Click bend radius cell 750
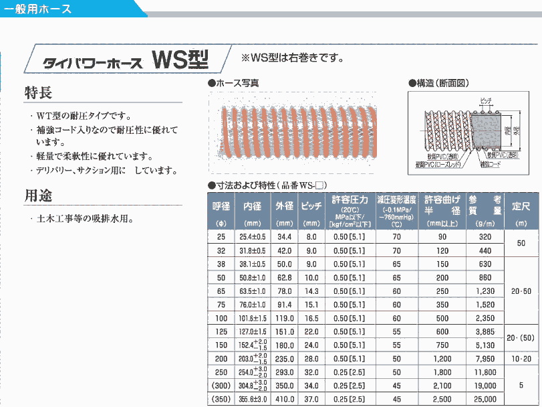 click(x=442, y=345)
